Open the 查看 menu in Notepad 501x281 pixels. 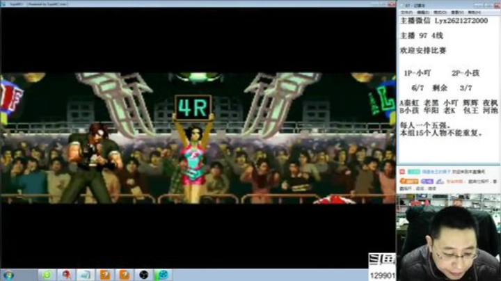tap(457, 13)
